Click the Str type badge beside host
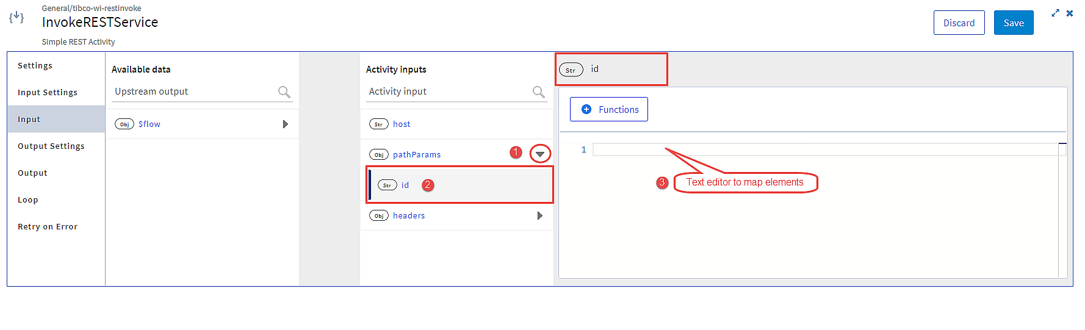The image size is (1085, 330). pyautogui.click(x=379, y=124)
